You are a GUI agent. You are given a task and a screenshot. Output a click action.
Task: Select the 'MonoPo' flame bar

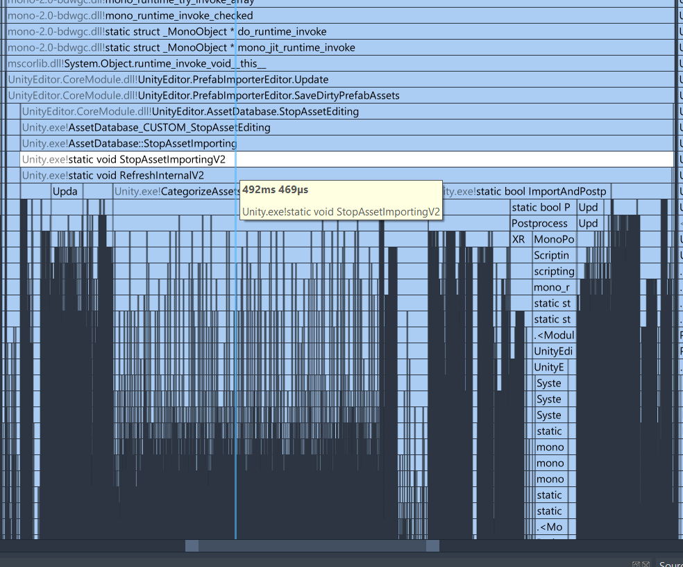[x=555, y=240]
